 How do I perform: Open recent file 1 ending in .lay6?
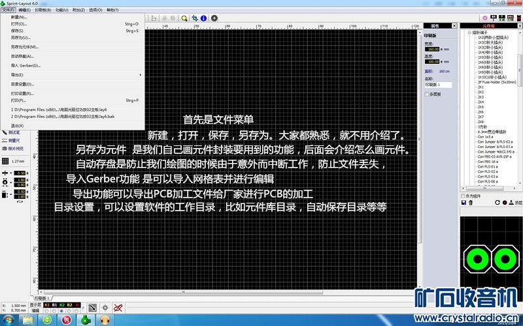point(73,110)
